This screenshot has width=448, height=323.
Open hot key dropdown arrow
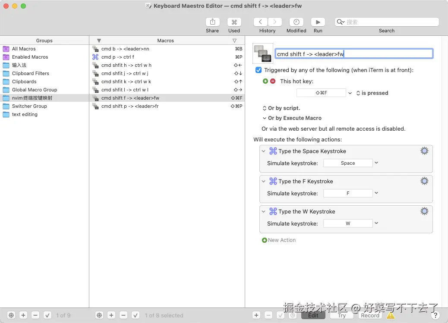tap(350, 93)
